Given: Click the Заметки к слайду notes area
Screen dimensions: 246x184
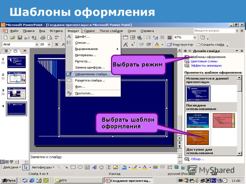Looking at the screenshot, I should point(104,158).
